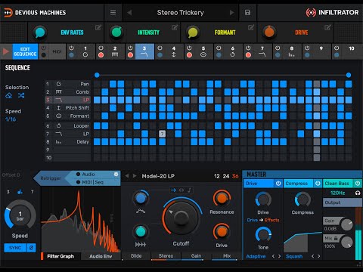This screenshot has width=363, height=272.
Task: Open retrigger settings gear icon
Action: 116,174
